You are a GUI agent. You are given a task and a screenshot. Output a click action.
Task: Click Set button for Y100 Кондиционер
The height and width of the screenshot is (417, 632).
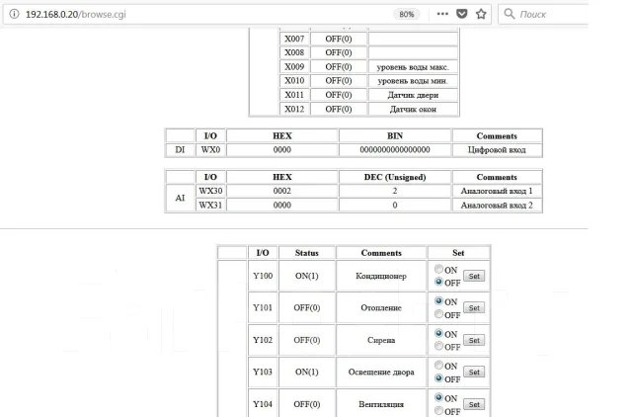point(474,276)
